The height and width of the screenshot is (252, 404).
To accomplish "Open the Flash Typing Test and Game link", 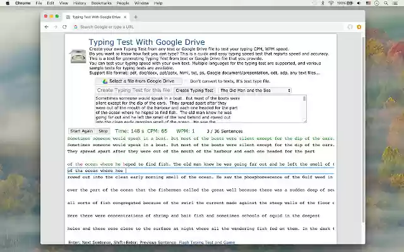I will tap(207, 242).
